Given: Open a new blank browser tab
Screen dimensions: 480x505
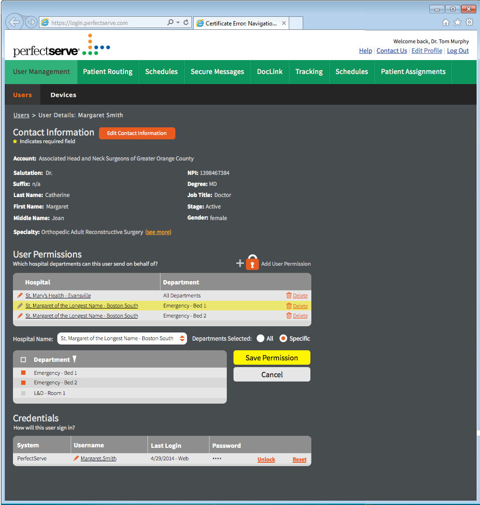Looking at the screenshot, I should point(295,23).
